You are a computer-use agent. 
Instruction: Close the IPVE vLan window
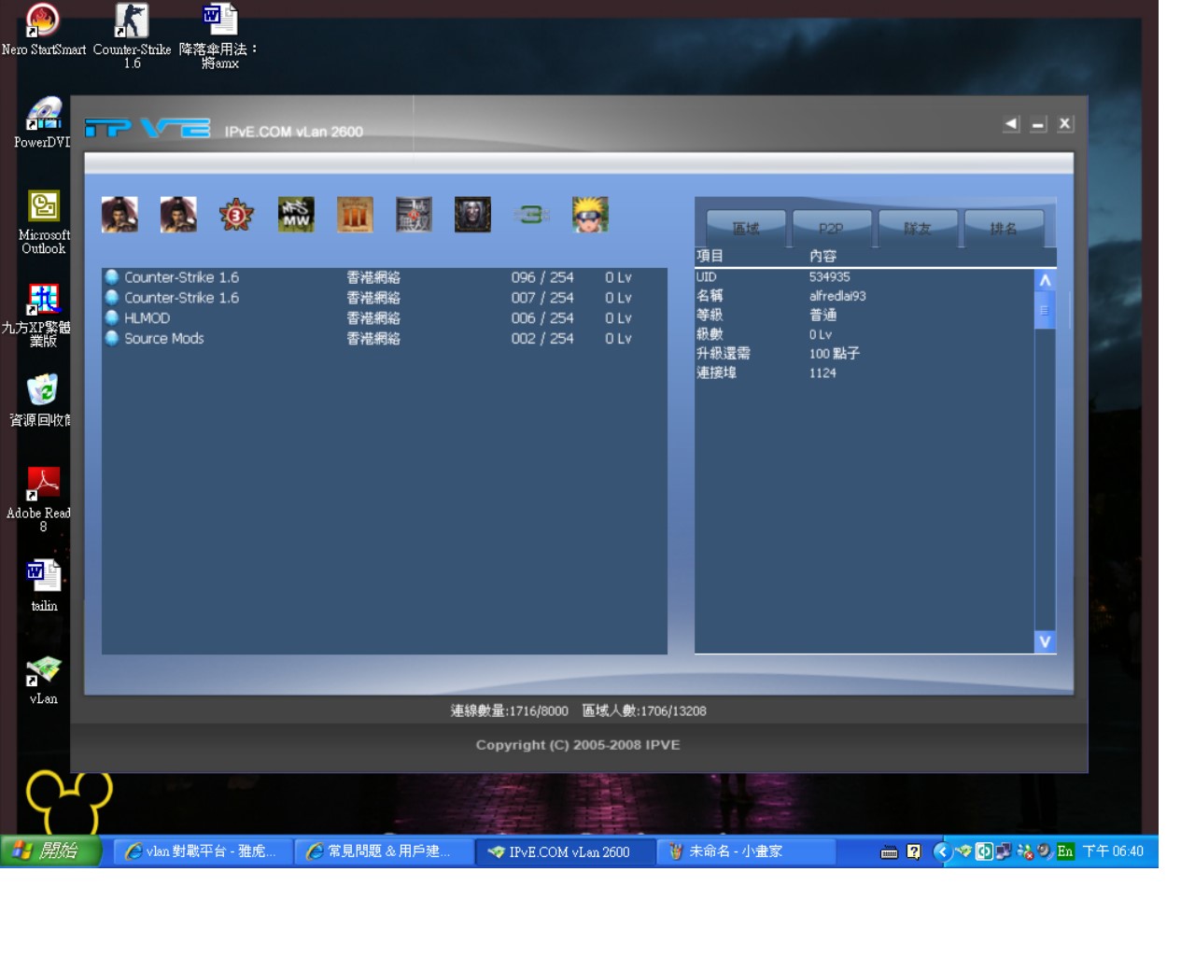click(x=1065, y=124)
